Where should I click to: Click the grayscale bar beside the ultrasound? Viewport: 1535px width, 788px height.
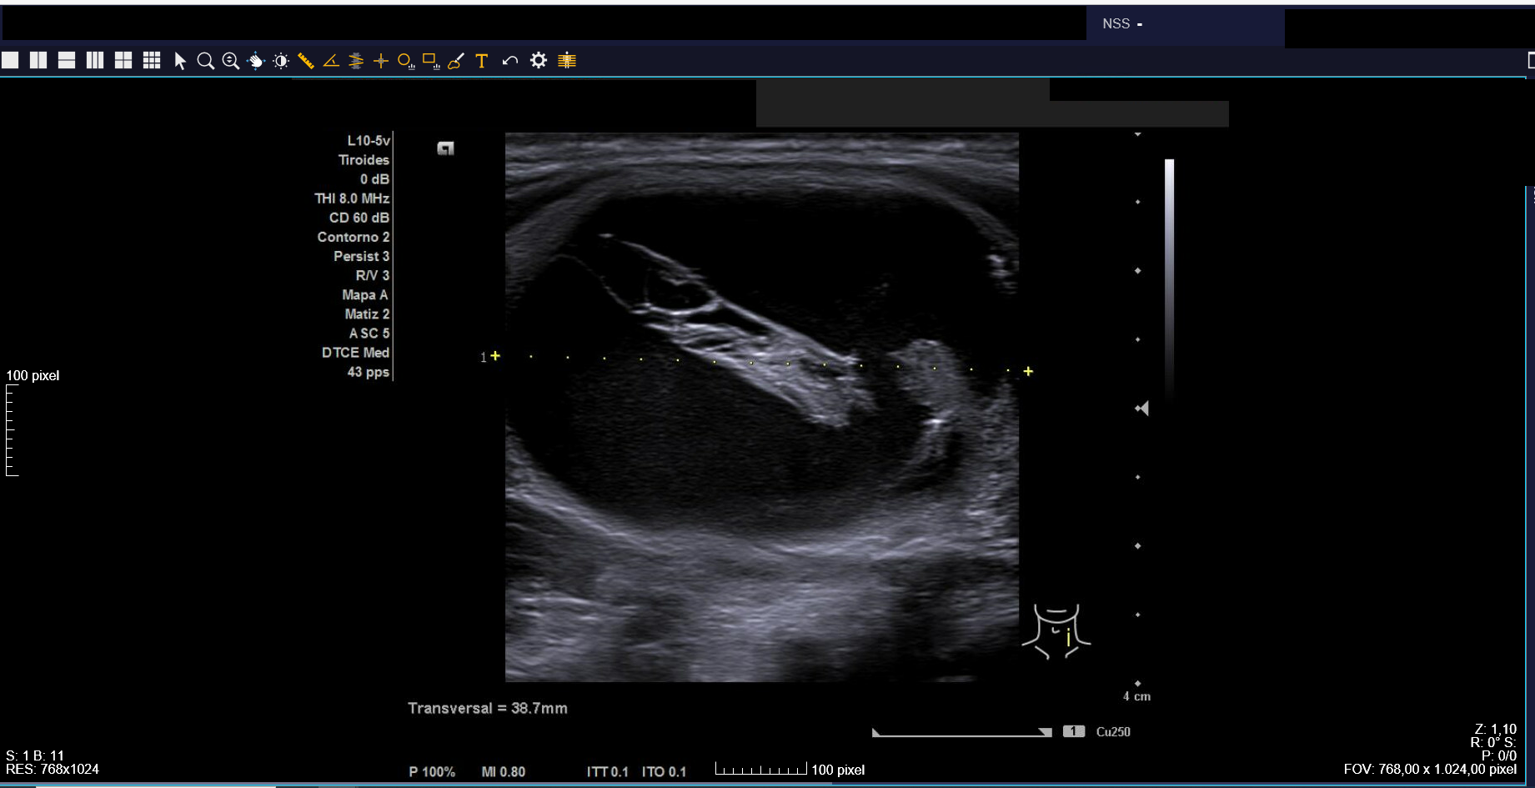click(x=1169, y=275)
